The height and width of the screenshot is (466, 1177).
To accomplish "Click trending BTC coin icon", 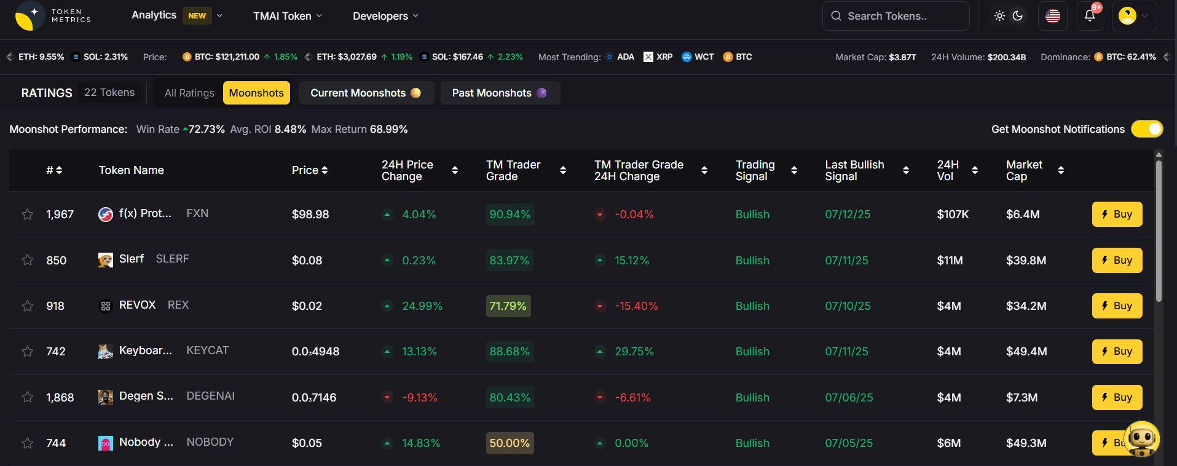I will point(728,57).
